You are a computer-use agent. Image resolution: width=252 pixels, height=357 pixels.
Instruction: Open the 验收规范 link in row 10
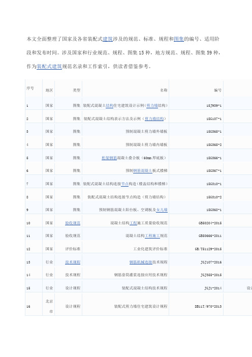73,223
